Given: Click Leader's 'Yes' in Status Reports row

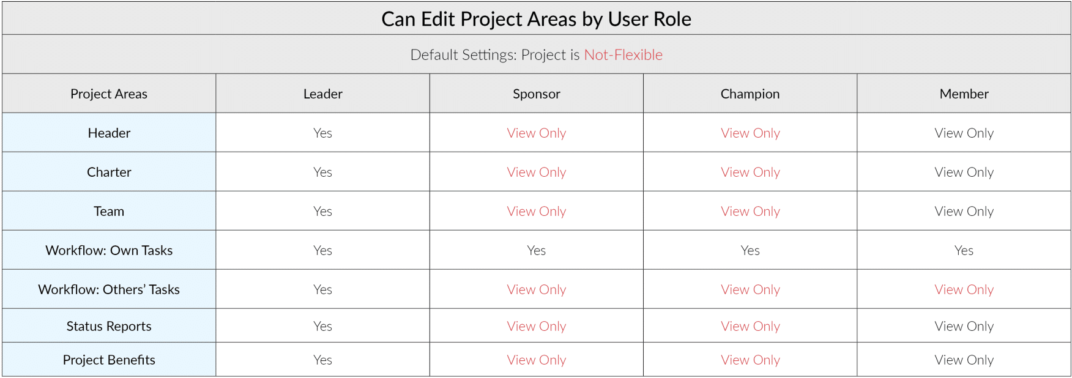Looking at the screenshot, I should [322, 326].
